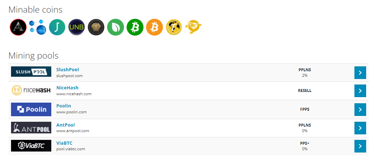Click the AntPool logo image

pos(31,128)
